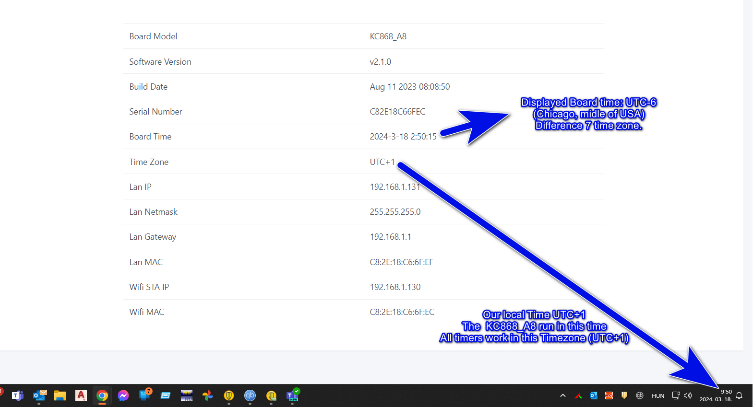The height and width of the screenshot is (407, 753).
Task: Open the Google Photos pinwheel icon
Action: point(208,395)
